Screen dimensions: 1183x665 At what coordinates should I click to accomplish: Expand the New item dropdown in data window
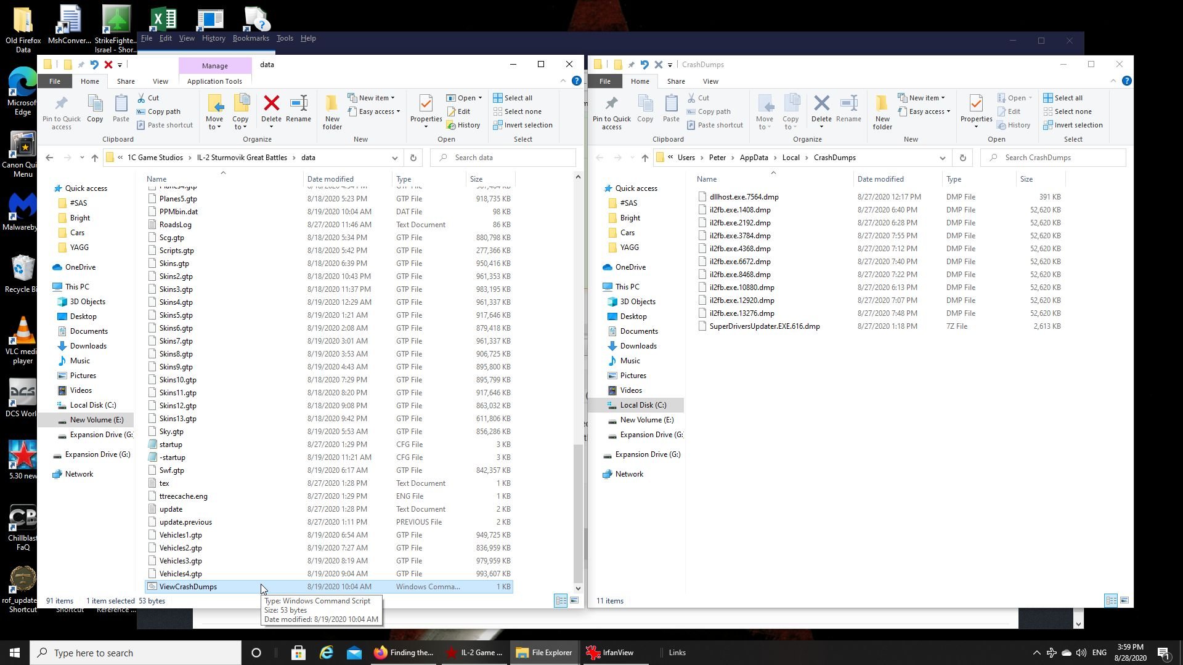pyautogui.click(x=372, y=98)
